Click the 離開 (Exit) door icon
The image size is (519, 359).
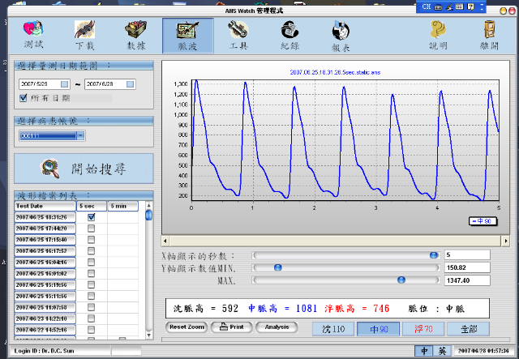pos(490,35)
